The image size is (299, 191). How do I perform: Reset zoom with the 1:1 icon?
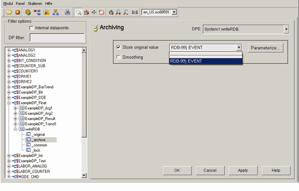coord(135,12)
